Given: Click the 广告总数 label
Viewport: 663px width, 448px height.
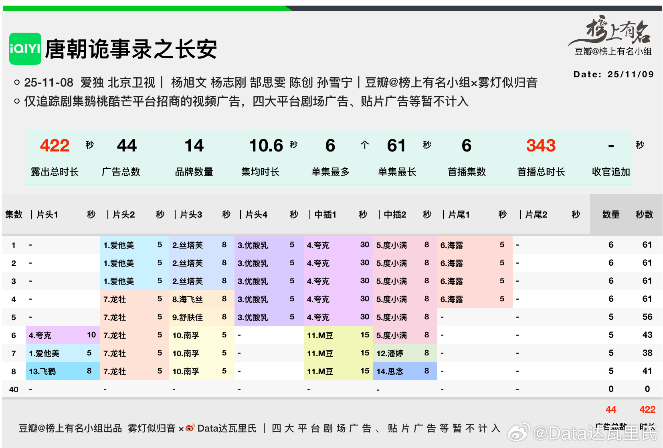Looking at the screenshot, I should pyautogui.click(x=121, y=172).
